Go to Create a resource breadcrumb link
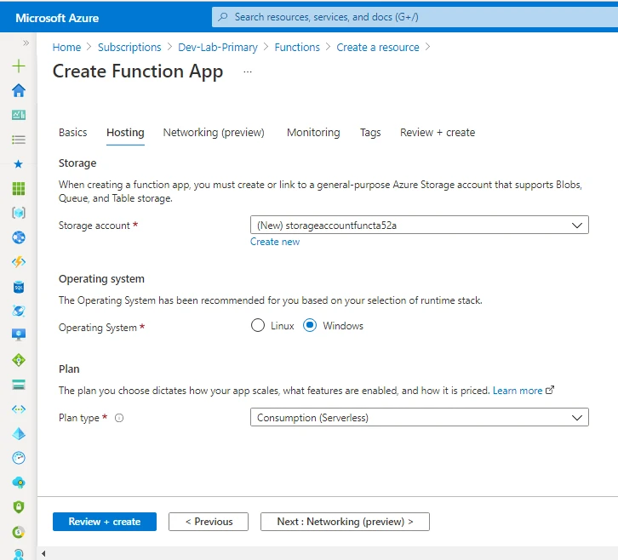Screen dimensions: 618x560 coord(378,48)
